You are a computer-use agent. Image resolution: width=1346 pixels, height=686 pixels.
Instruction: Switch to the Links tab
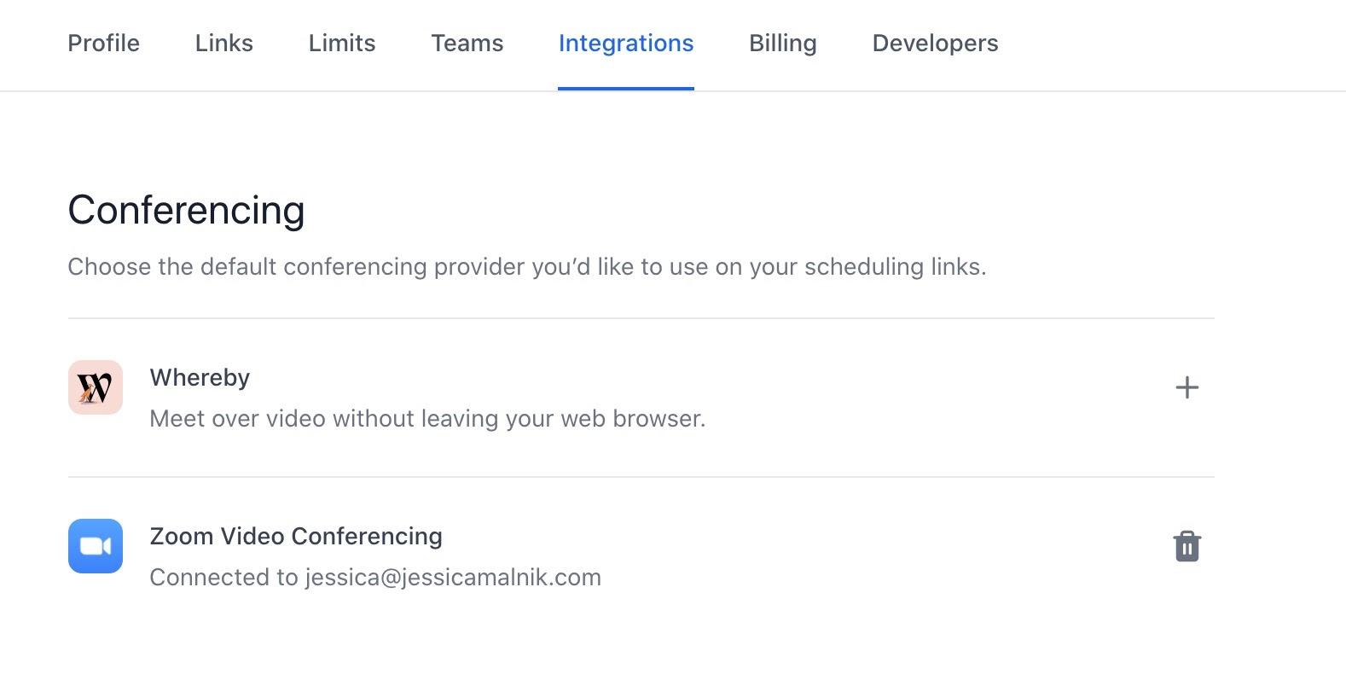pos(223,44)
